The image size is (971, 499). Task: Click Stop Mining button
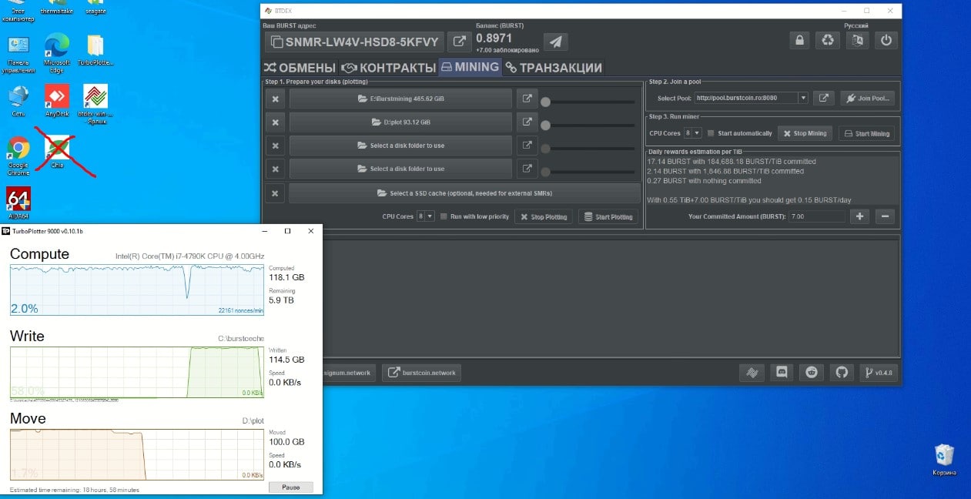click(805, 133)
